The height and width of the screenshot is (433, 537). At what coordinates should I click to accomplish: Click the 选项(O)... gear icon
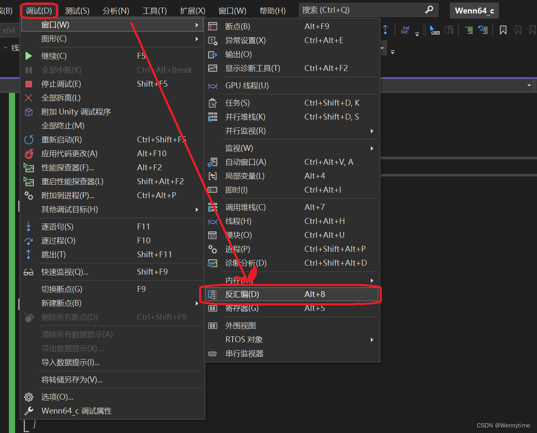point(29,397)
